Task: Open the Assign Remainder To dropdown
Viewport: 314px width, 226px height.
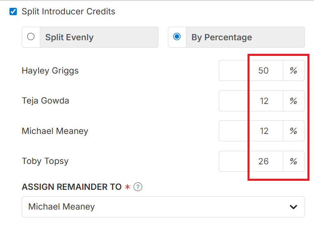Action: pos(163,207)
